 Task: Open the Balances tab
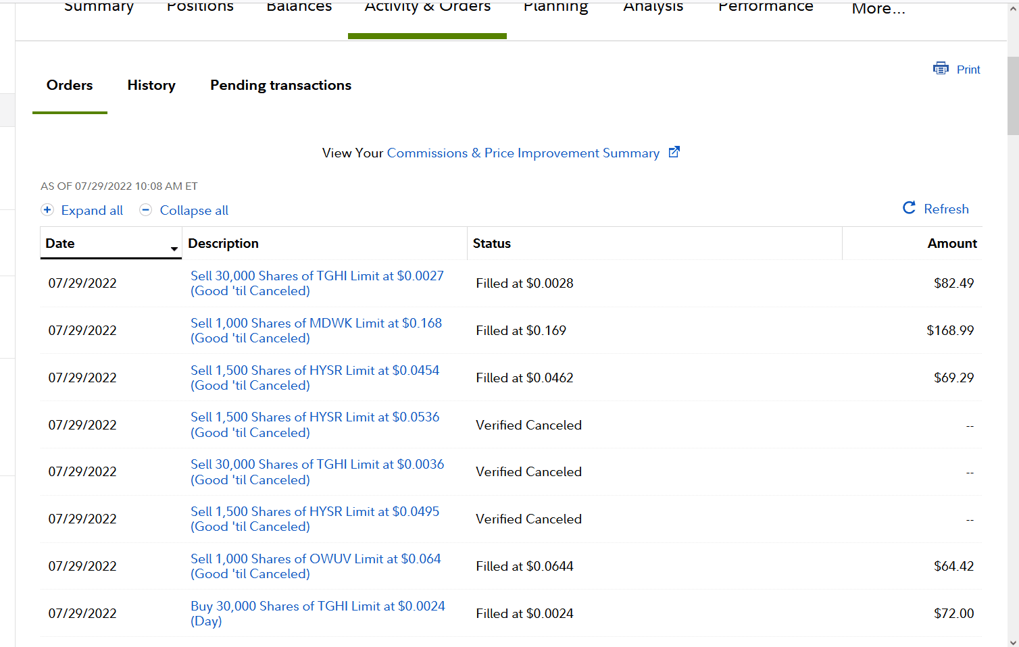pos(299,7)
